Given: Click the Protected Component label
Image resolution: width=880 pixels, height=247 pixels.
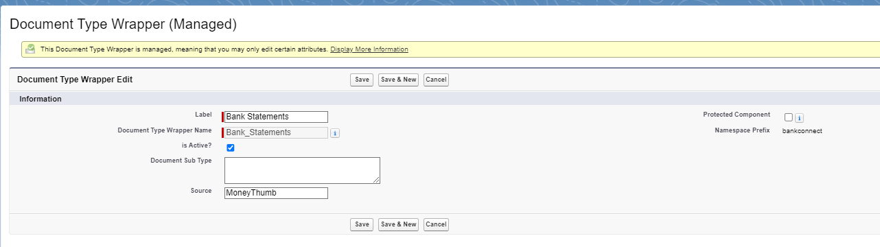Looking at the screenshot, I should 737,115.
